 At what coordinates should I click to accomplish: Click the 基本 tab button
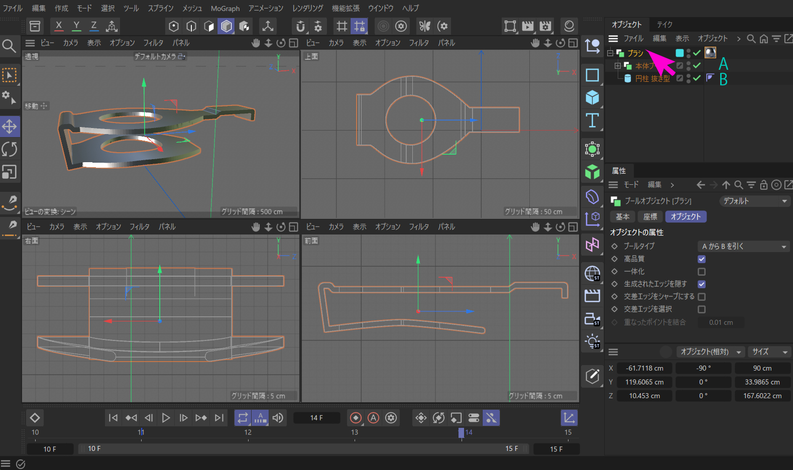(622, 217)
